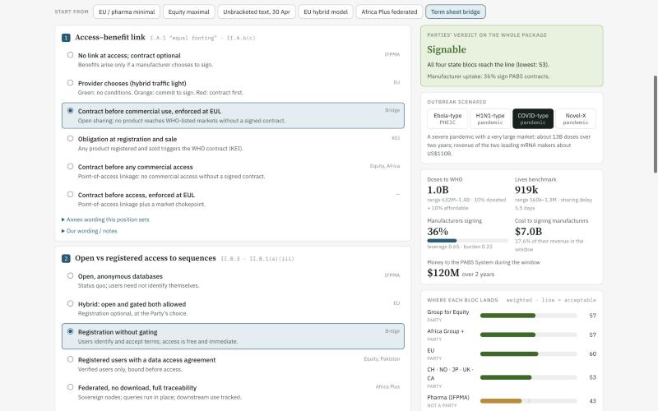This screenshot has width=658, height=411.
Task: Choose 'Registered users with a data access agreement'
Action: point(233,364)
